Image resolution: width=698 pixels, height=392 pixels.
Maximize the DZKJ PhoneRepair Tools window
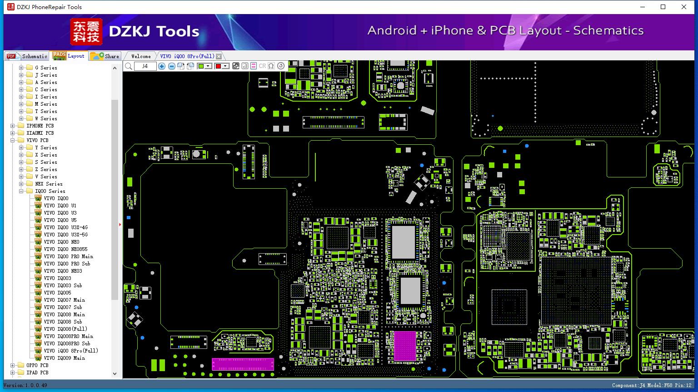point(663,7)
